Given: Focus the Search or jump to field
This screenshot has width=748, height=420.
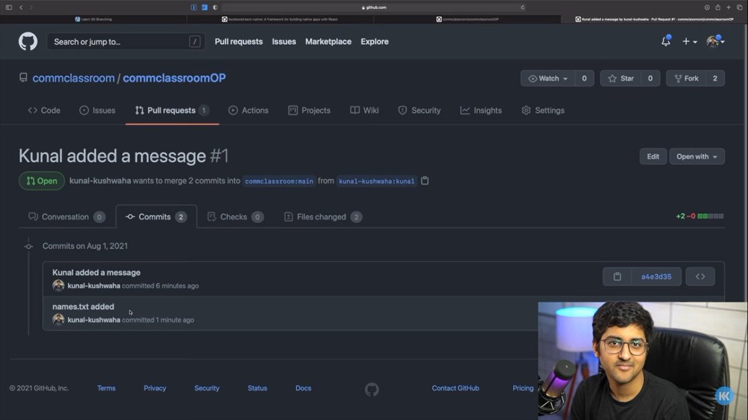Looking at the screenshot, I should 126,42.
